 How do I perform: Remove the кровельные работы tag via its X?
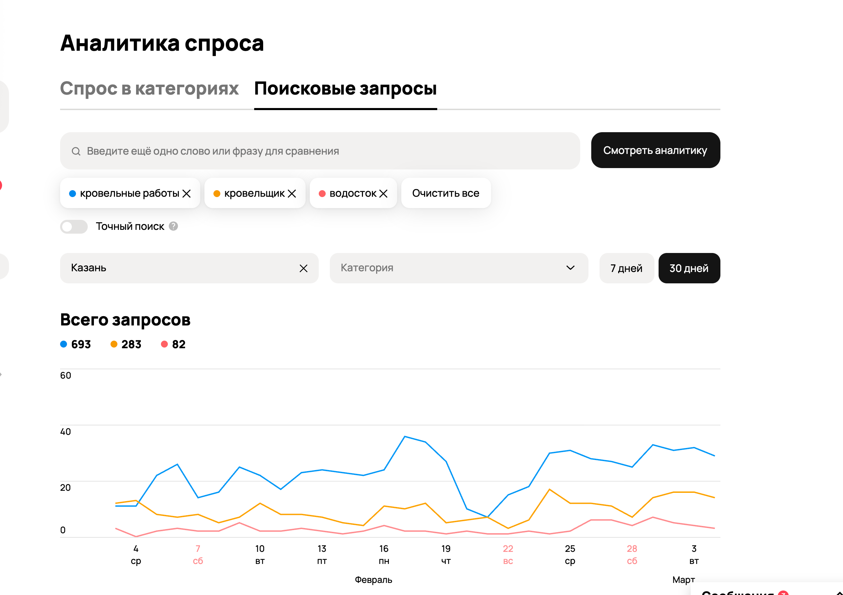click(186, 194)
